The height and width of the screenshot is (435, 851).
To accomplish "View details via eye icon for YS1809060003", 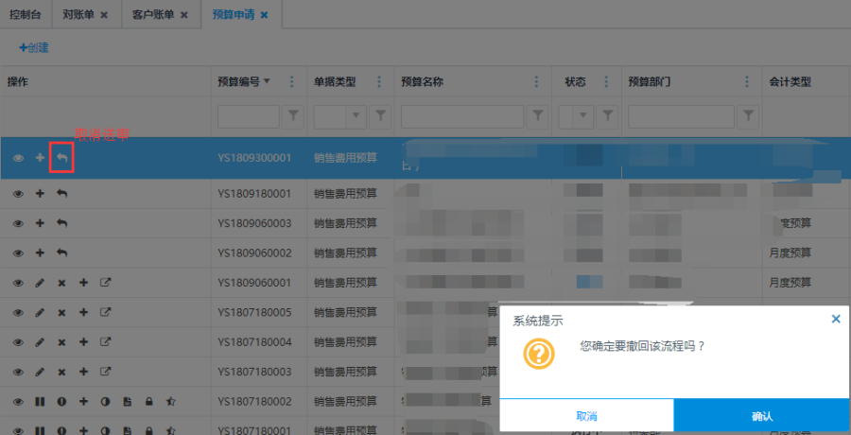I will [x=18, y=223].
